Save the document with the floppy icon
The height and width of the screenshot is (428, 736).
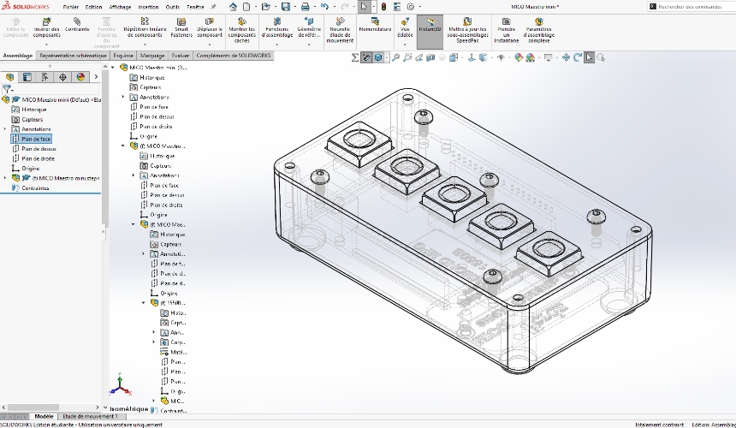(285, 7)
